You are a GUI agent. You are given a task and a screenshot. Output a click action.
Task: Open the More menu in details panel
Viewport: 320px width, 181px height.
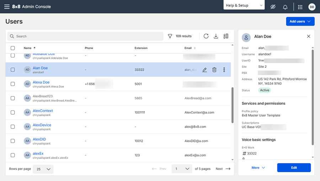(x=258, y=168)
